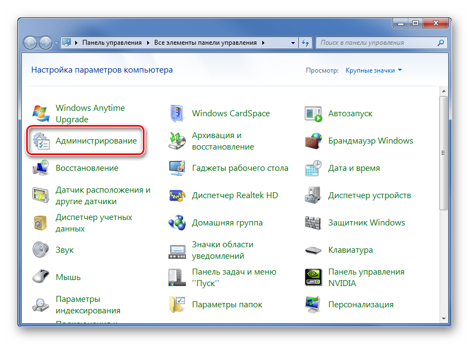
Task: Click the Администрирование gear icon
Action: 41,141
